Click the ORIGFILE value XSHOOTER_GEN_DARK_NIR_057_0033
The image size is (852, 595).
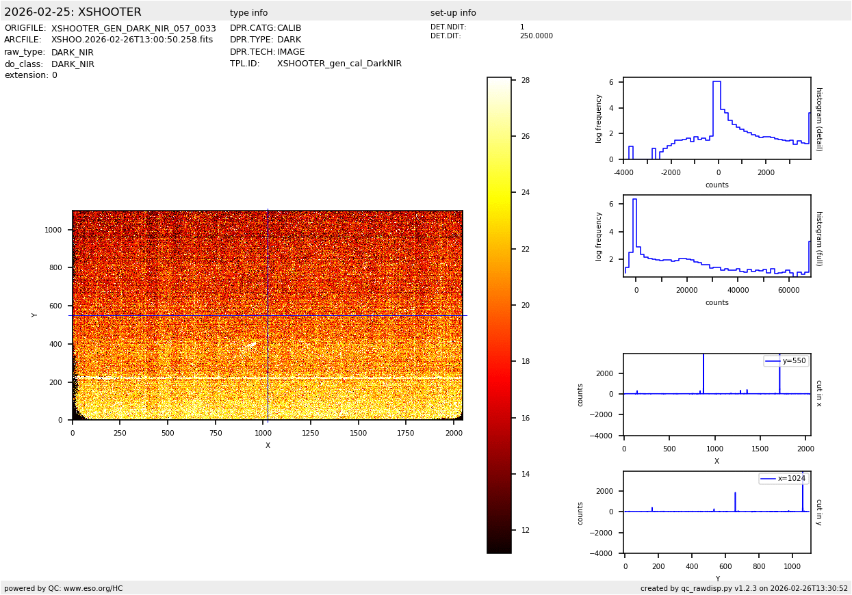coord(133,29)
